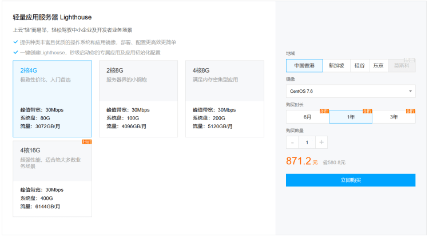Image resolution: width=429 pixels, height=237 pixels.
Task: Open the CentOS 7.6 image dropdown
Action: [x=351, y=91]
